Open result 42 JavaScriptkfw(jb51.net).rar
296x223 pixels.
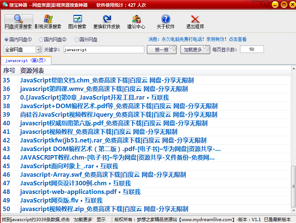[113, 140]
